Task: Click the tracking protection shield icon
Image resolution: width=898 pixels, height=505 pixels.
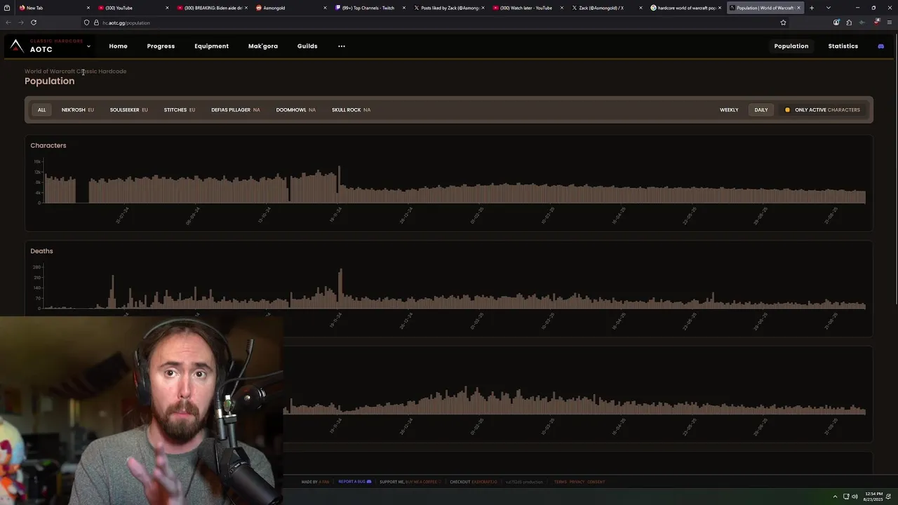Action: [86, 22]
